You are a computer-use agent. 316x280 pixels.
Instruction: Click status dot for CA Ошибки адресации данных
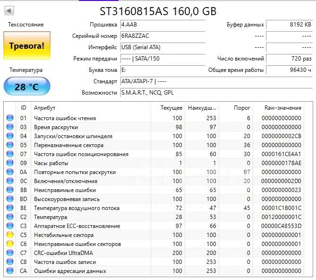(10, 271)
